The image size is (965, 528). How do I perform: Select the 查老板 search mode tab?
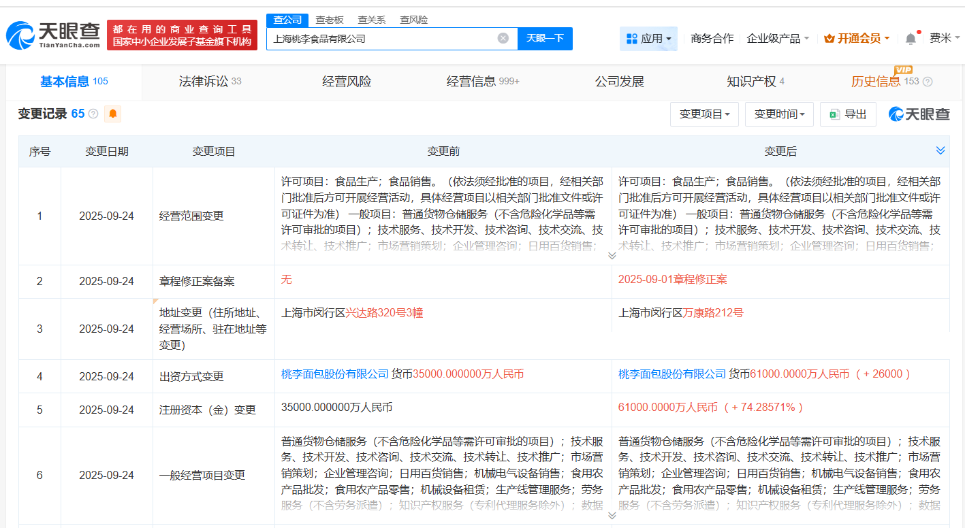pyautogui.click(x=330, y=20)
